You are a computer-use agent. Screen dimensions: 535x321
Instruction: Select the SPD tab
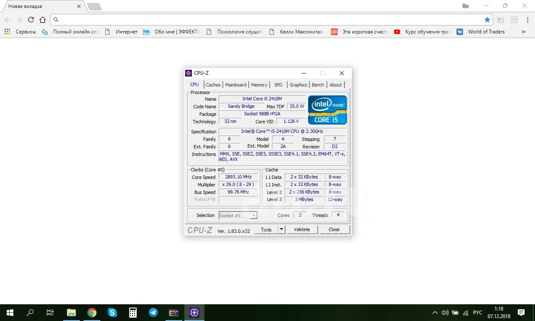click(x=278, y=85)
